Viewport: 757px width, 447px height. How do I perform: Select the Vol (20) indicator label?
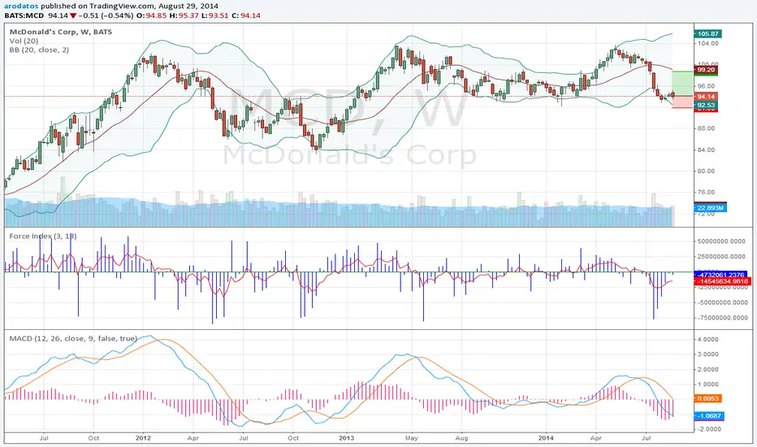coord(24,41)
